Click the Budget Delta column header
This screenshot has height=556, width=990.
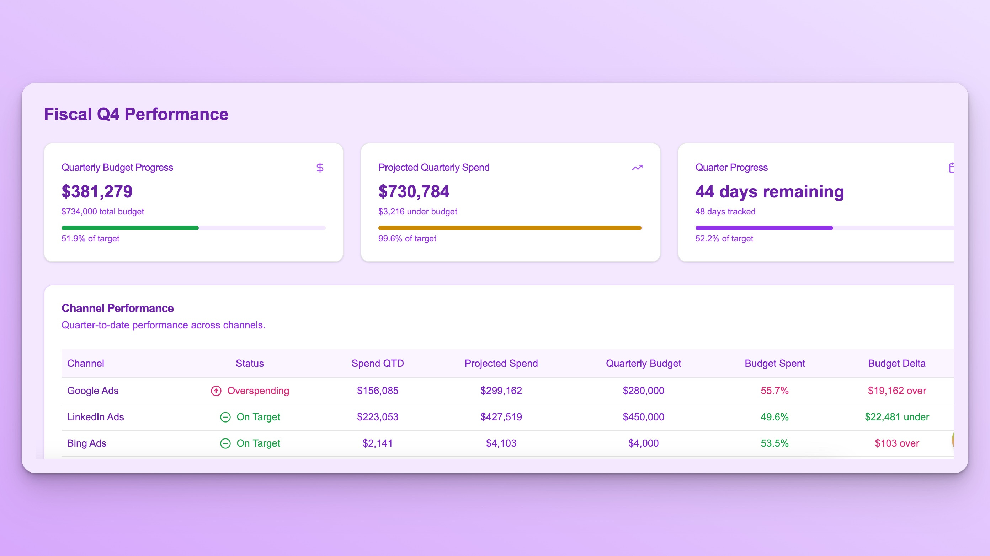click(x=896, y=363)
